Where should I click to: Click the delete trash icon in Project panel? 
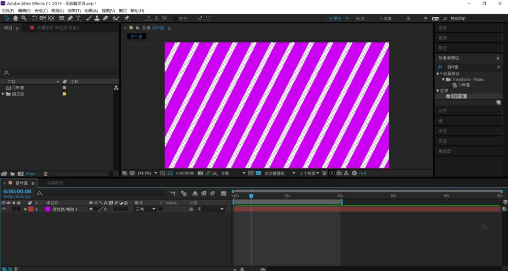(45, 174)
